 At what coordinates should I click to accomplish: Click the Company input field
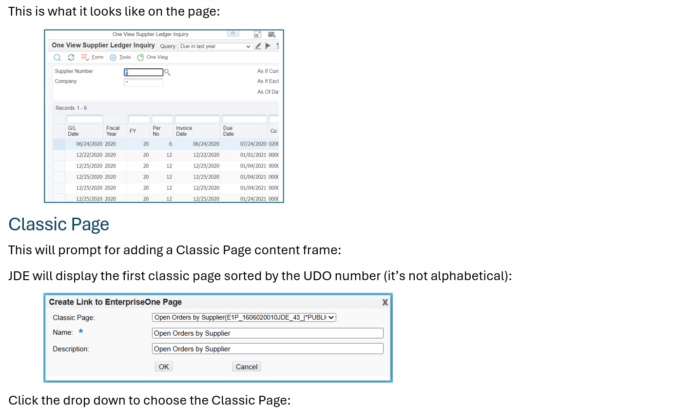click(144, 82)
